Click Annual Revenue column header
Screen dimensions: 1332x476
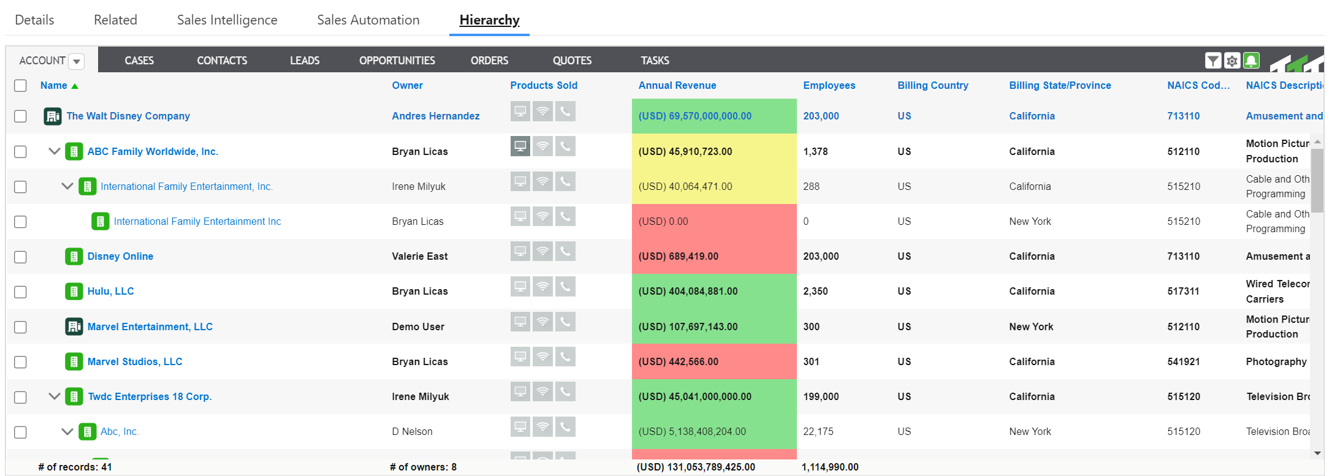click(x=677, y=85)
